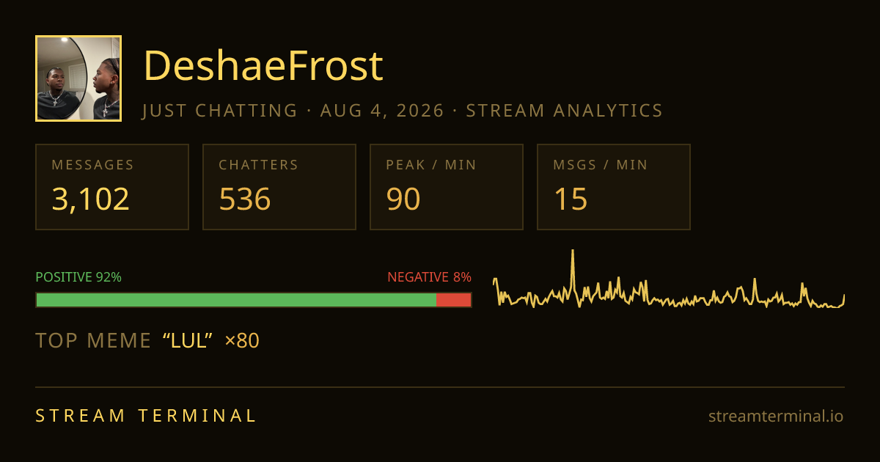The width and height of the screenshot is (880, 462).
Task: Click the POSITIVE 92% label
Action: click(x=78, y=277)
